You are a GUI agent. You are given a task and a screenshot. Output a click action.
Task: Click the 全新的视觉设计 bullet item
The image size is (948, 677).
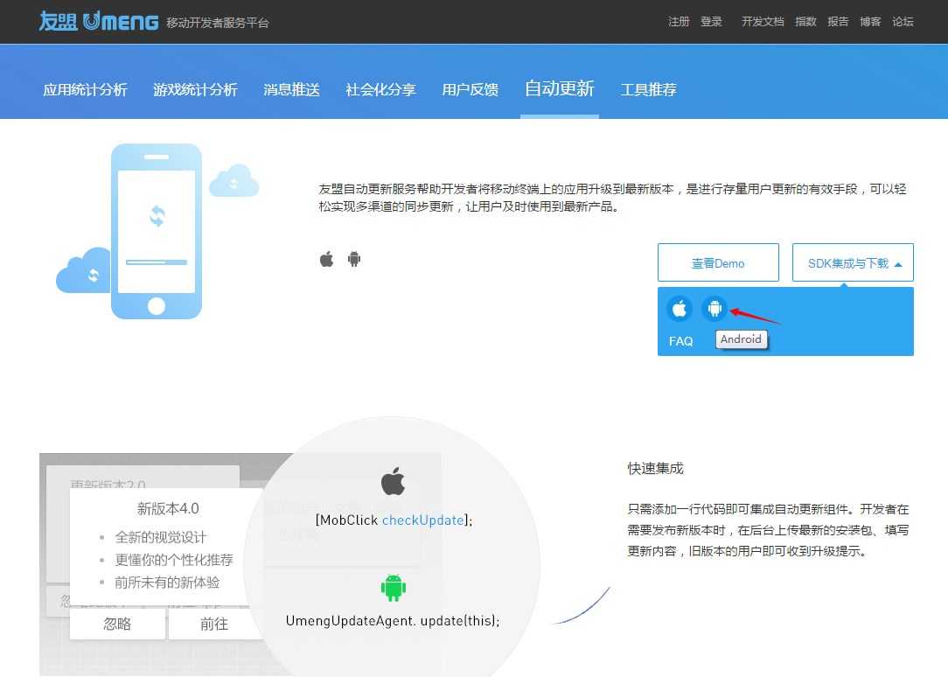pyautogui.click(x=161, y=537)
